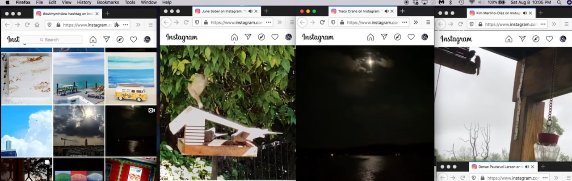Click the #outmywindow window address bar URL
572x181 pixels.
(x=87, y=25)
